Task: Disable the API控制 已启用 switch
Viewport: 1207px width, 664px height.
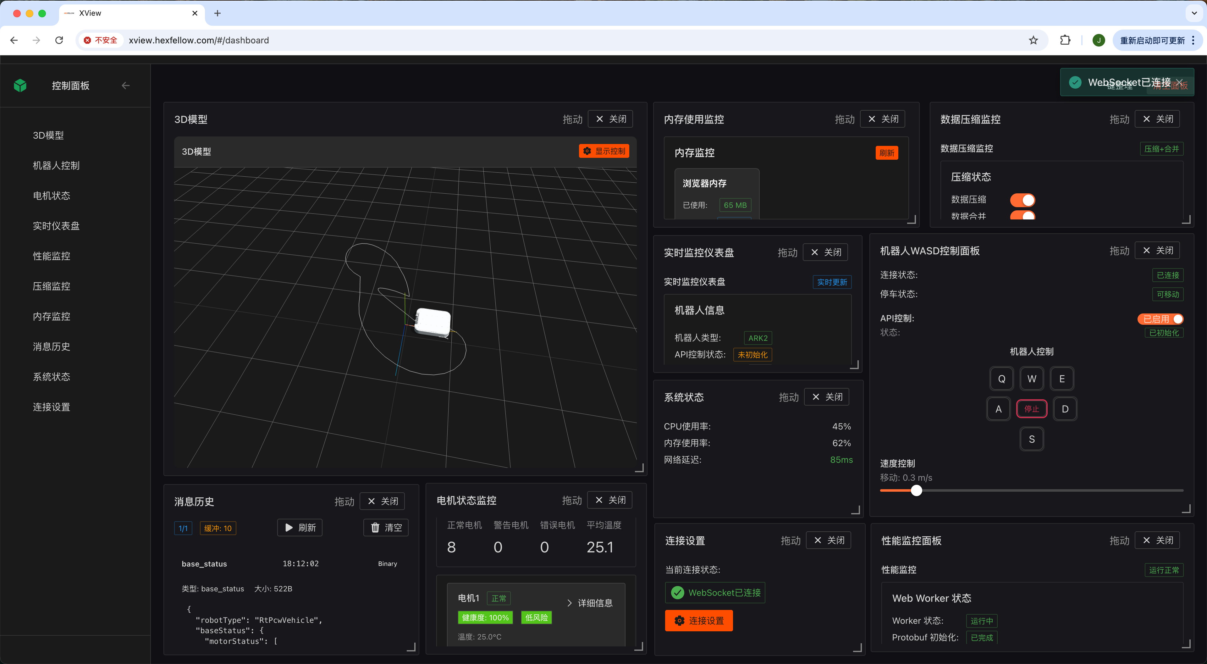Action: click(1160, 319)
